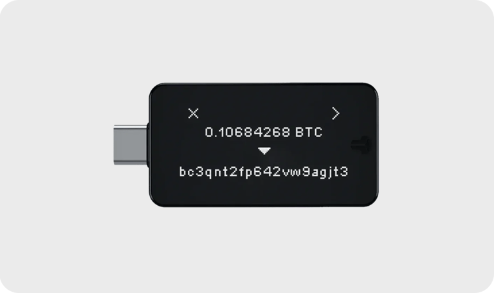This screenshot has height=293, width=494.
Task: Click the trailing 'agjt3' address characters
Action: point(329,172)
